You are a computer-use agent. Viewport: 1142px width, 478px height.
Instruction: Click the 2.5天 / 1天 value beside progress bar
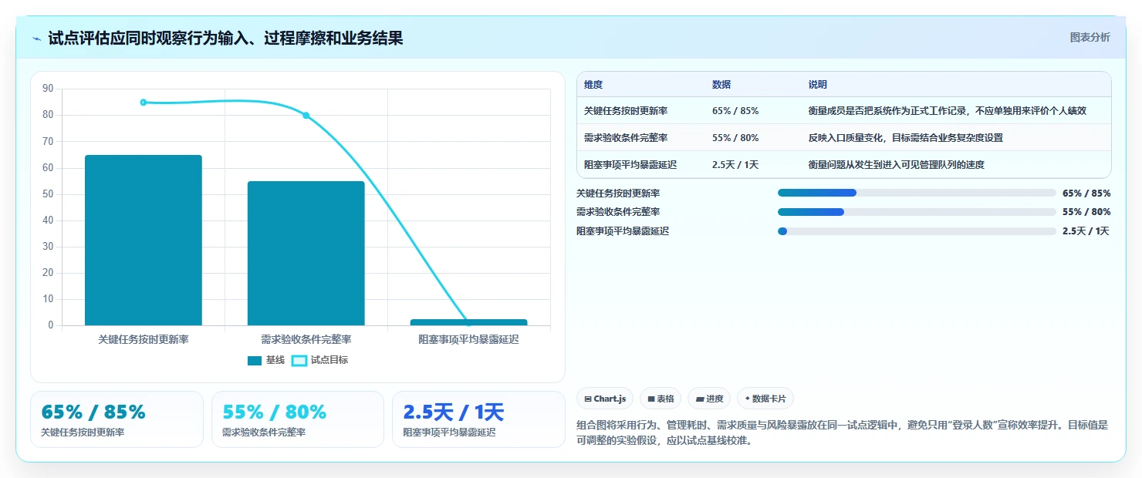1086,231
